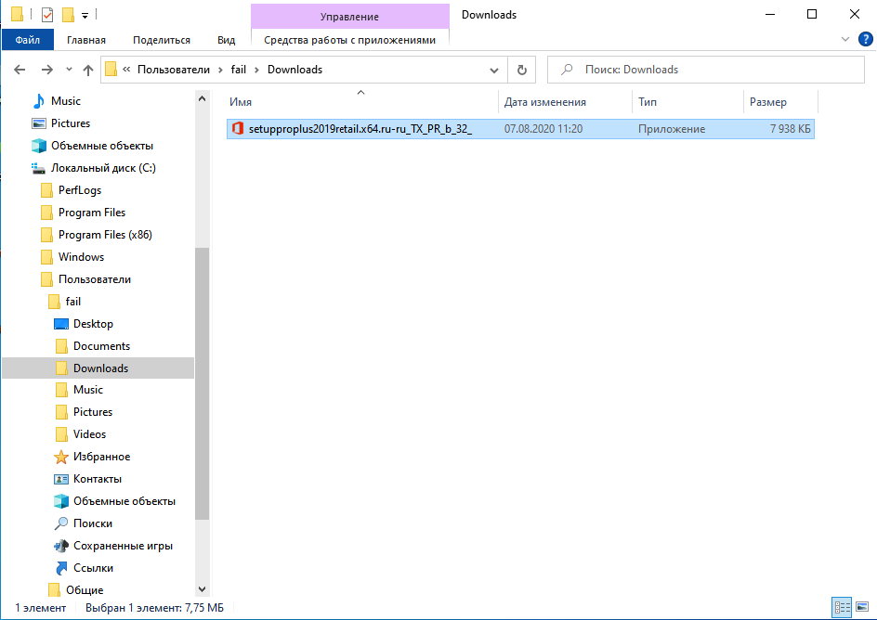Open Сохраненные игры in the tree
Viewport: 877px width, 620px height.
pyautogui.click(x=123, y=546)
